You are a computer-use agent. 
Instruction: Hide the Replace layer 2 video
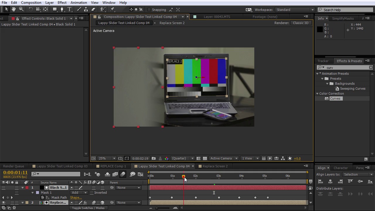pyautogui.click(x=4, y=203)
